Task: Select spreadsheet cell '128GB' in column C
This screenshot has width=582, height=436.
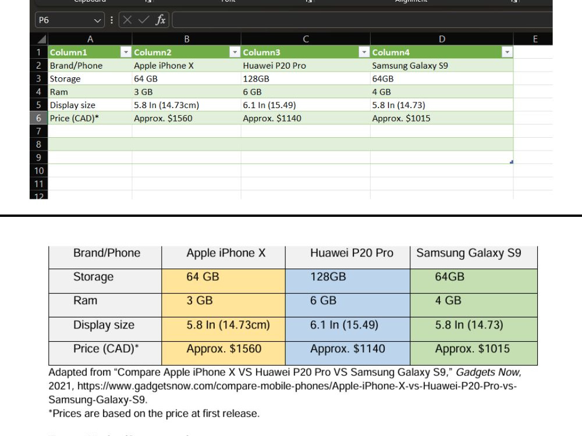Action: click(306, 78)
